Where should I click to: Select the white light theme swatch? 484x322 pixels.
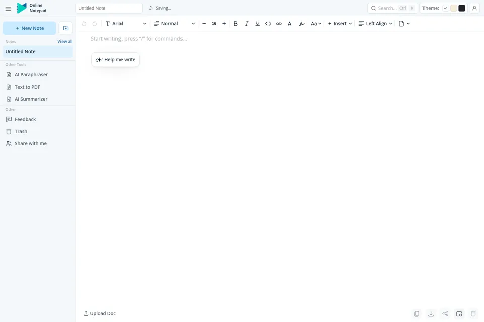pos(445,8)
